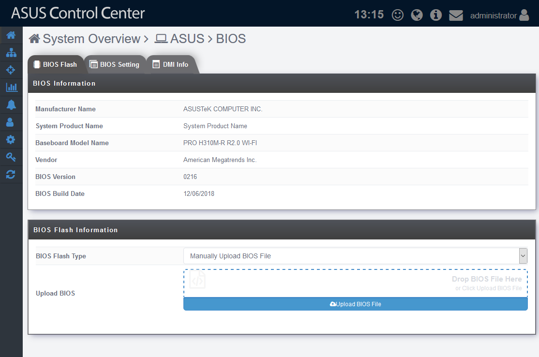This screenshot has width=539, height=357.
Task: Open the user account sidebar icon
Action: coord(10,122)
